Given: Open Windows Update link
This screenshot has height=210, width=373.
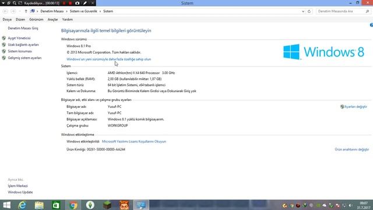Looking at the screenshot, I should 20,192.
